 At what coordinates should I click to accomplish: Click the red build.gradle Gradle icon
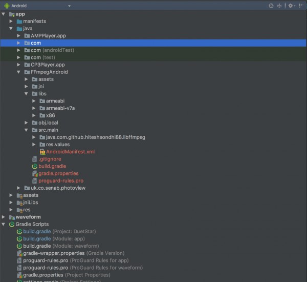pyautogui.click(x=35, y=166)
